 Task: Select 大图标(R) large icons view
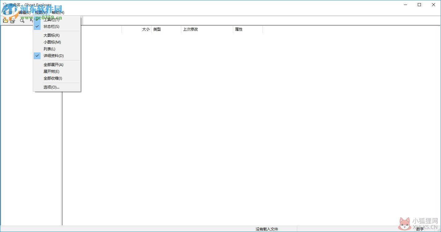point(57,35)
